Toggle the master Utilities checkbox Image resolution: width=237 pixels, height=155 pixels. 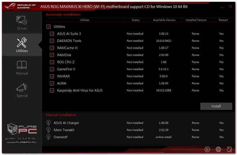coord(48,27)
